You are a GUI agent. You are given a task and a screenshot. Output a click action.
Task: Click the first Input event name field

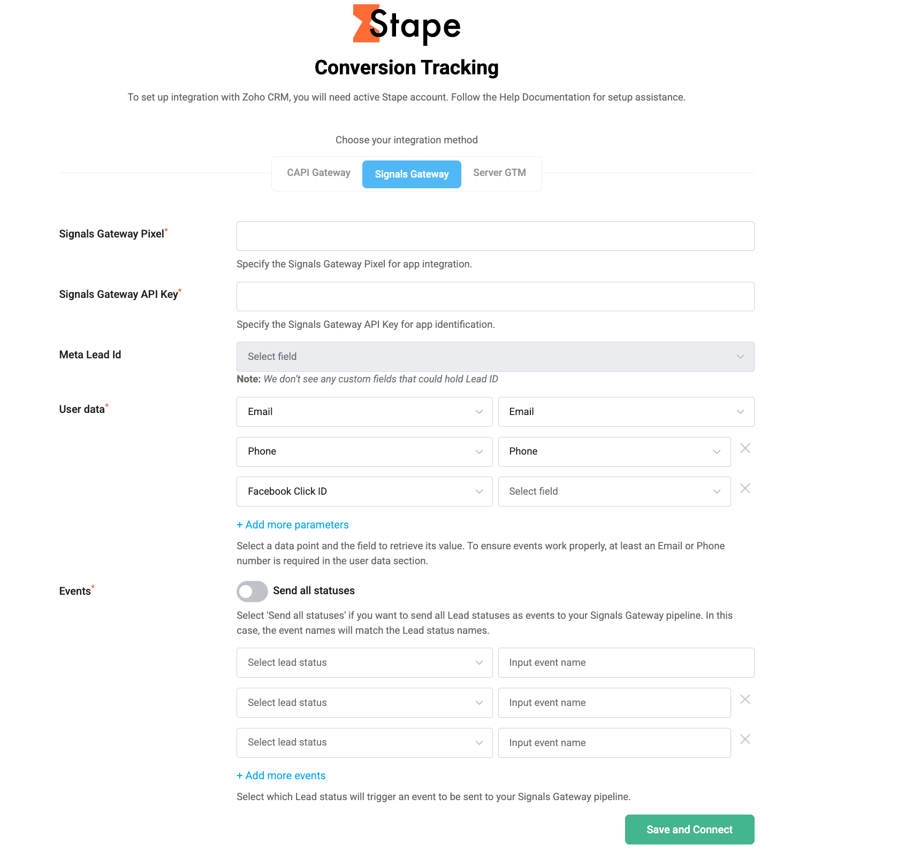626,662
